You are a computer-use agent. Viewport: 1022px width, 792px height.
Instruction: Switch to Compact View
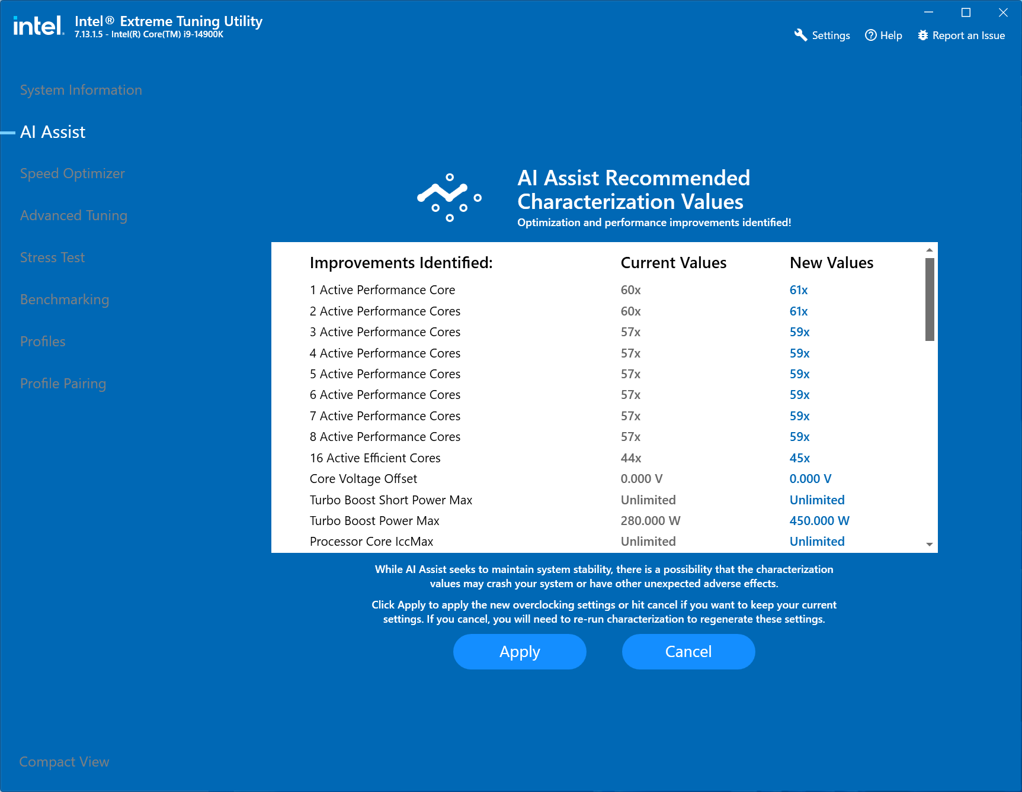tap(64, 762)
